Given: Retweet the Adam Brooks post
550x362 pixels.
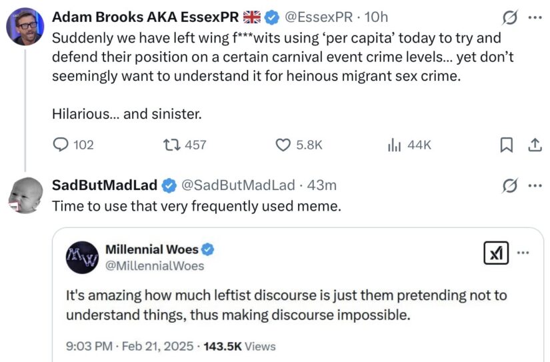Looking at the screenshot, I should click(171, 145).
